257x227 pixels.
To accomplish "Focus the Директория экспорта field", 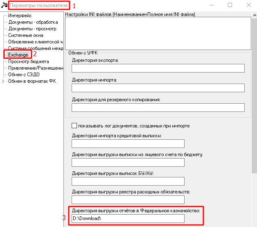I will point(158,68).
